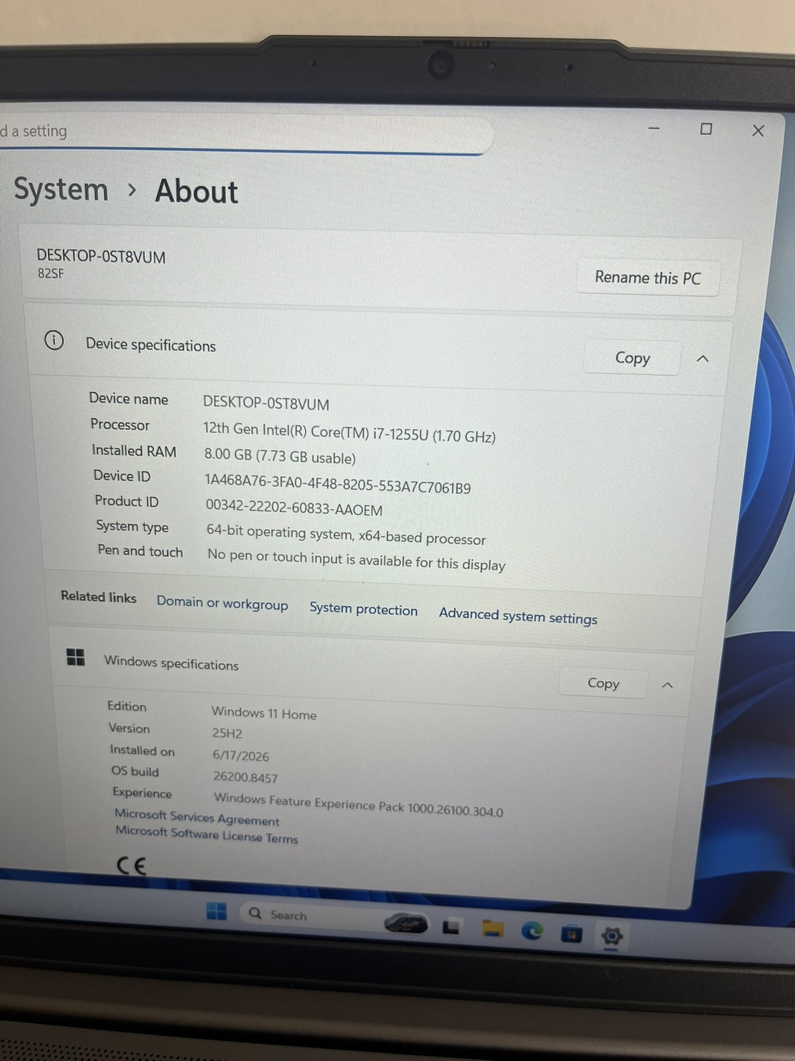
Task: Select the OS build 26200.8457 value
Action: click(245, 777)
